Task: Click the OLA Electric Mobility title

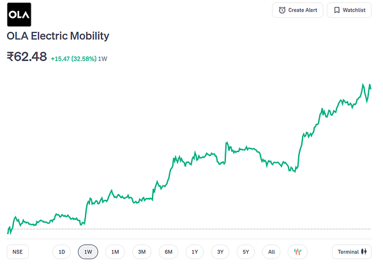Action: pyautogui.click(x=58, y=36)
